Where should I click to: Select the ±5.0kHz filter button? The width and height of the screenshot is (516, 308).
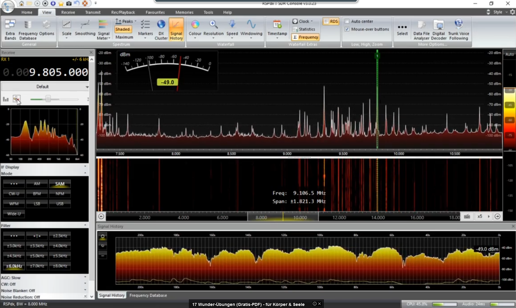[37, 256]
